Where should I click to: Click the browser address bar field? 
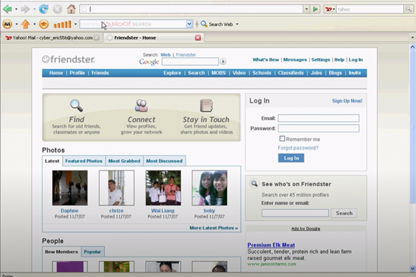pyautogui.click(x=191, y=9)
